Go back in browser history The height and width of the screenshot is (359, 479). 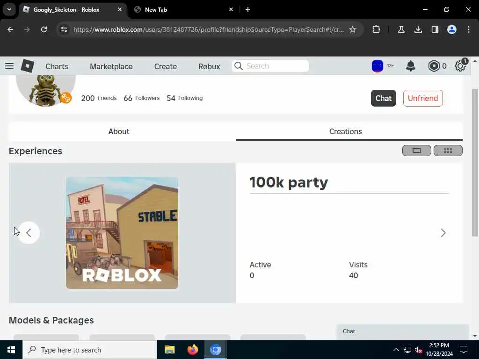tap(10, 29)
